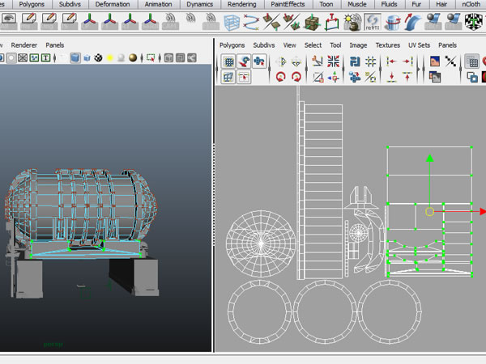
Task: Open UV editor Image menu
Action: coord(358,45)
